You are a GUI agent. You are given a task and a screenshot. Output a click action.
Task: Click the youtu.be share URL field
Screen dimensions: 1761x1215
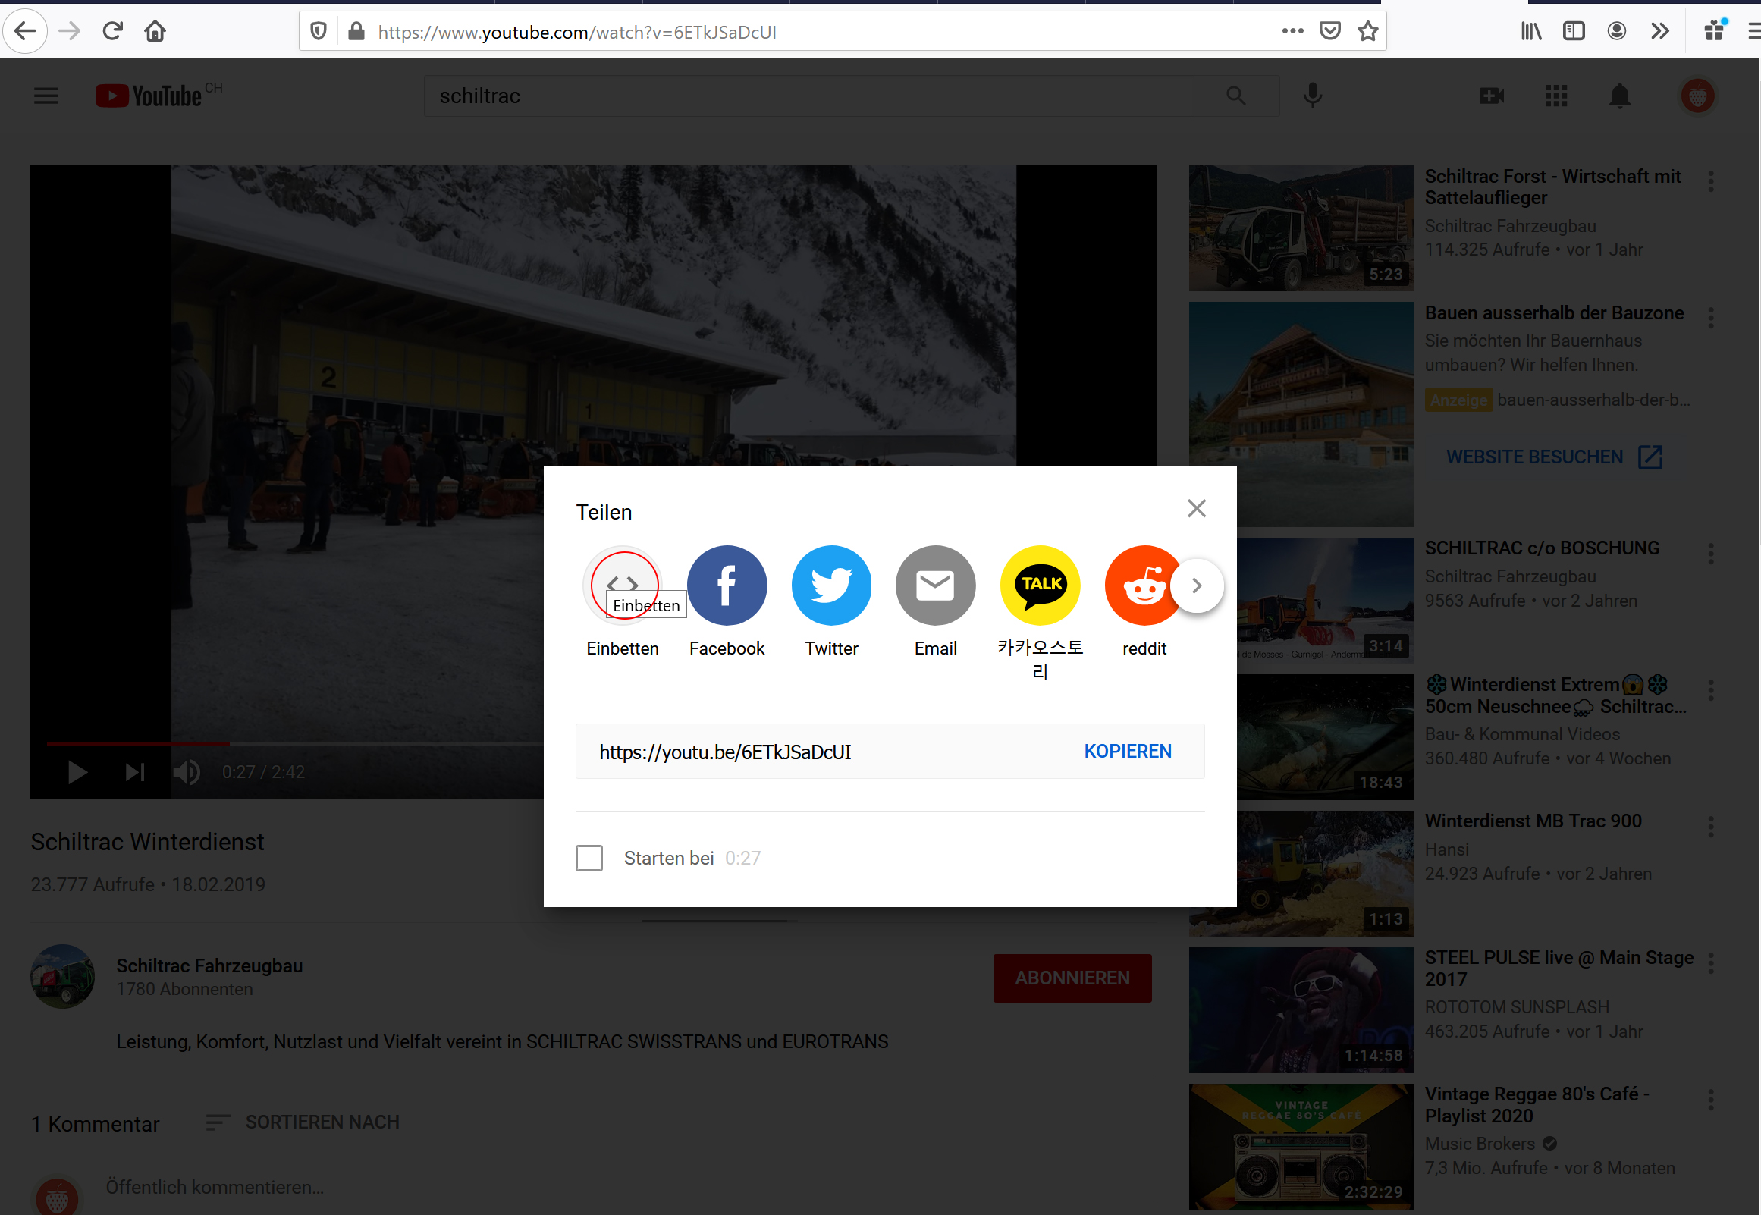coord(799,752)
